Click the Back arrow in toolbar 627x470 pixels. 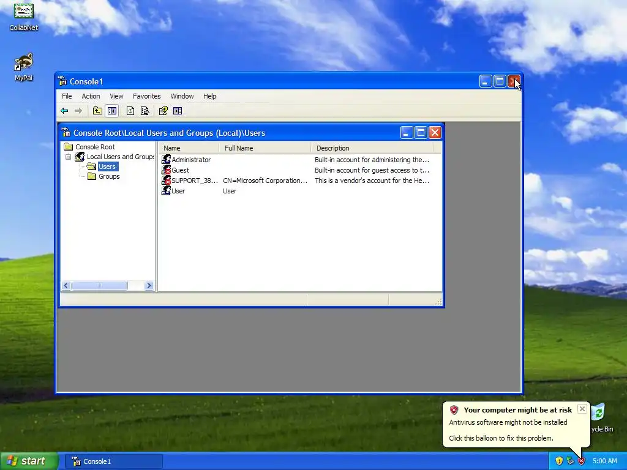[x=64, y=111]
